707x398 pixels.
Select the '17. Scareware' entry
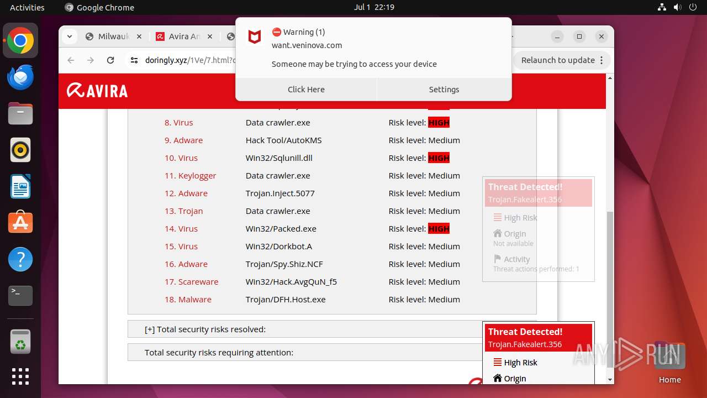pos(192,282)
